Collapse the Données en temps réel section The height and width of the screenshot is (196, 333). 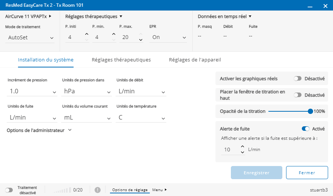click(250, 16)
